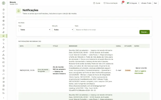Open Abrir o registro relacionado link
161x100 pixels.
(140, 72)
